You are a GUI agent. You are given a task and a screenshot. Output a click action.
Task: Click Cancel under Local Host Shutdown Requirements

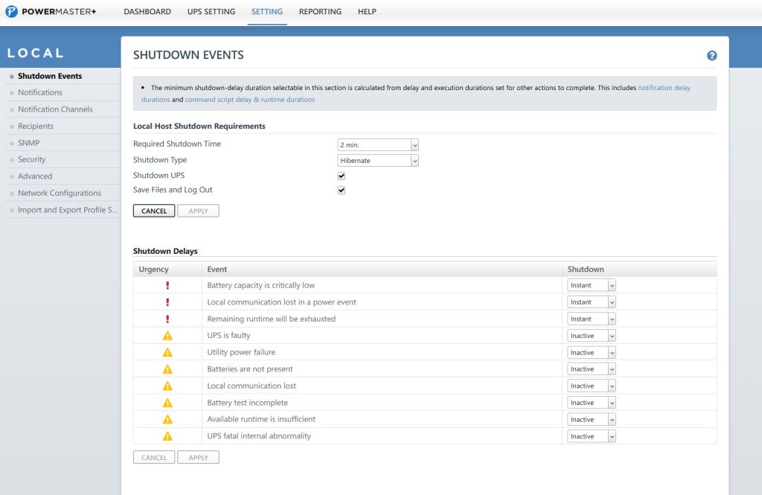click(154, 211)
